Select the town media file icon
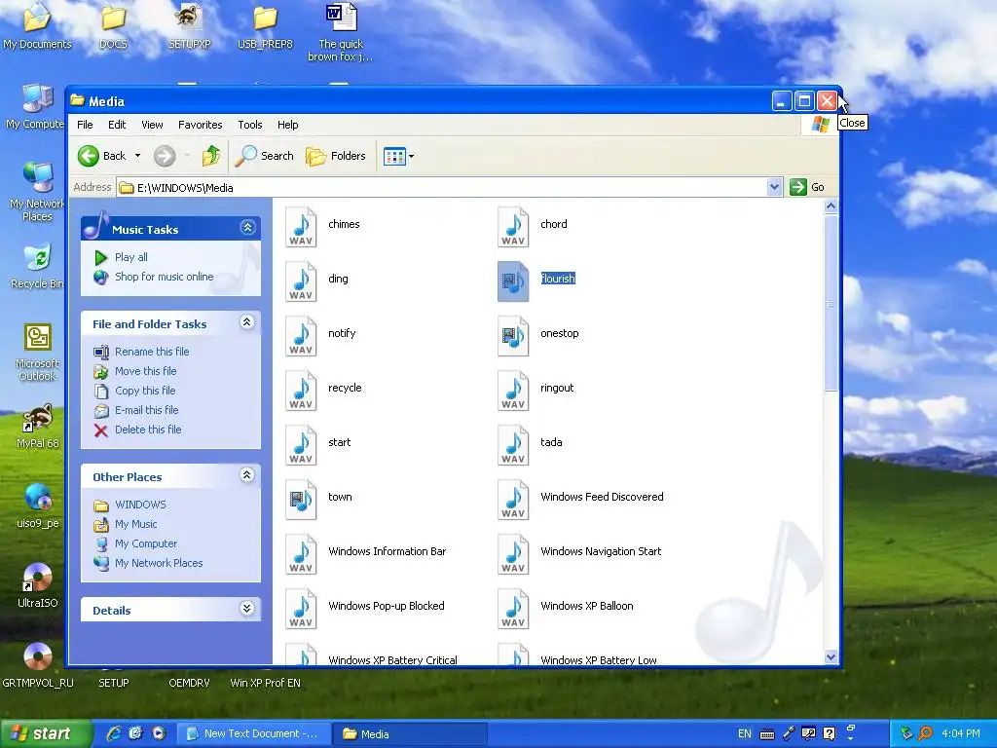The image size is (997, 748). coord(301,500)
